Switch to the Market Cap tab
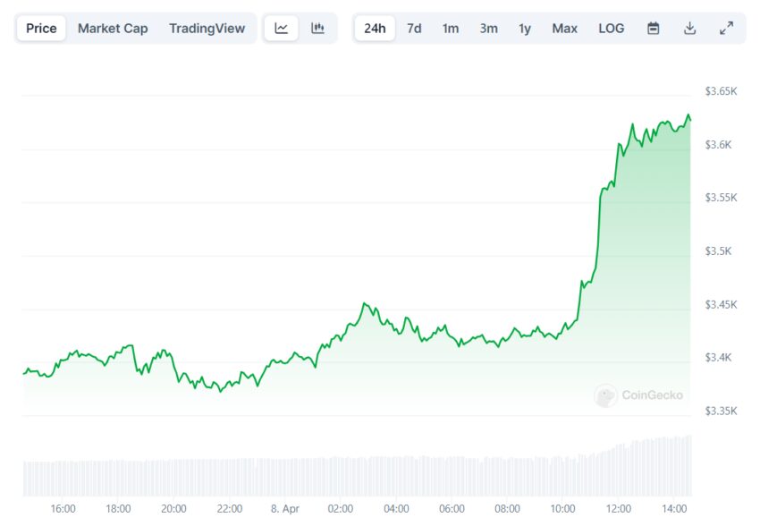760x526 pixels. tap(113, 28)
